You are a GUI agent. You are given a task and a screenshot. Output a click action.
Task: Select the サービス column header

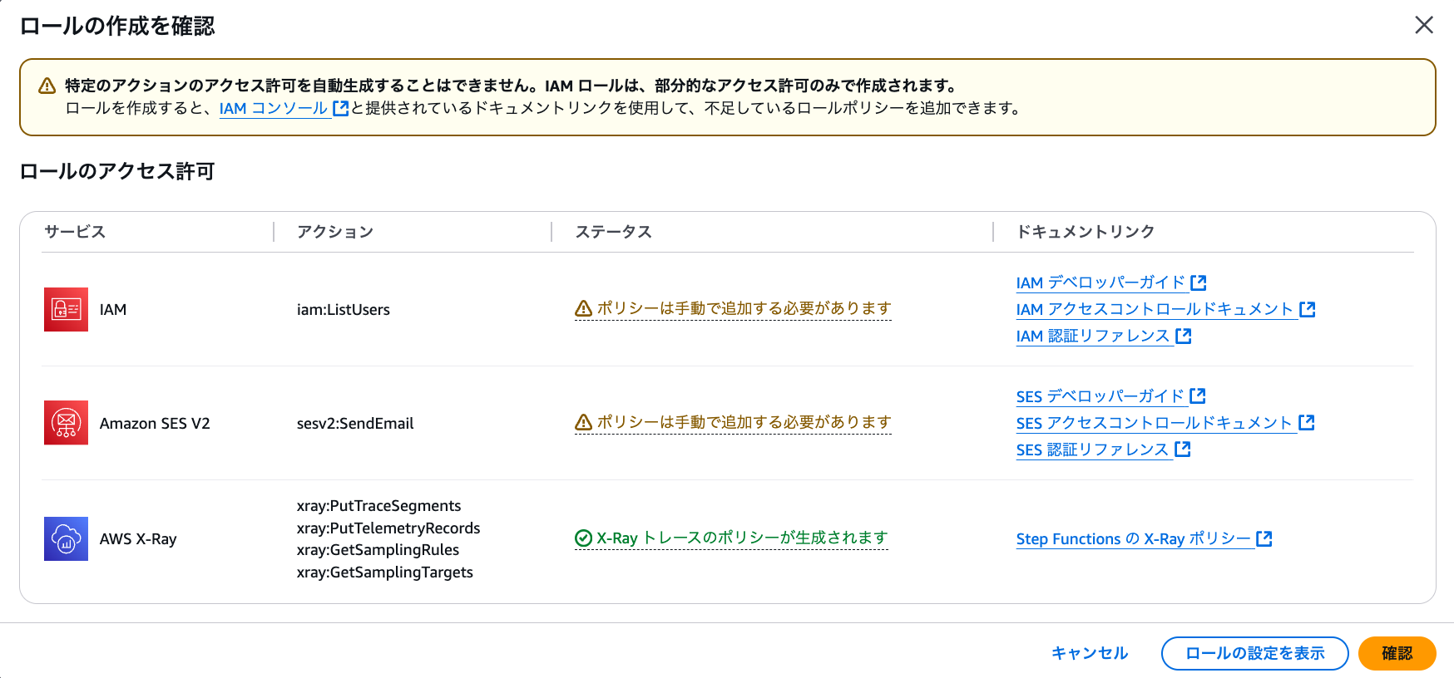coord(75,232)
